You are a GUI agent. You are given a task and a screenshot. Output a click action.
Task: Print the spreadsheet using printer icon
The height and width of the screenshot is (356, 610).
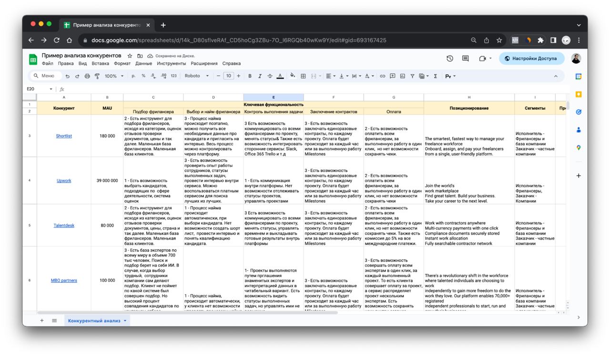(x=87, y=76)
